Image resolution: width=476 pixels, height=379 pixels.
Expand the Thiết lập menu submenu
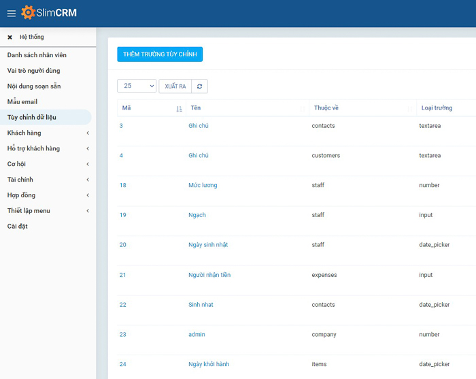click(88, 211)
